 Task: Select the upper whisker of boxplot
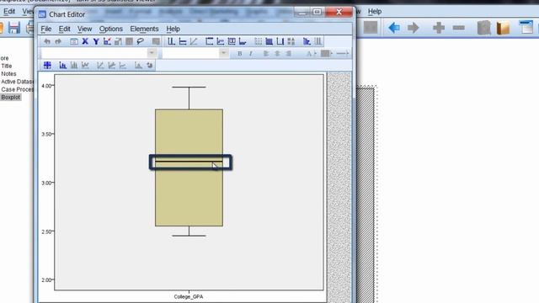tap(189, 98)
